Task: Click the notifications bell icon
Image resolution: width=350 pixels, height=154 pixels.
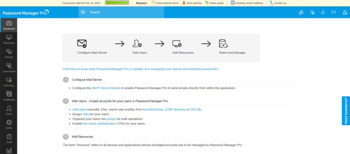Action: [x=323, y=12]
